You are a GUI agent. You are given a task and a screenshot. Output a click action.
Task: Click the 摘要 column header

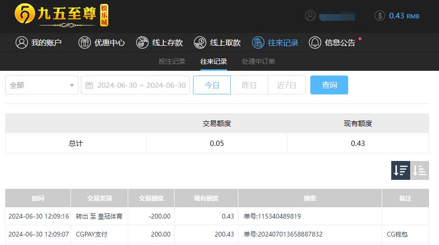point(310,198)
